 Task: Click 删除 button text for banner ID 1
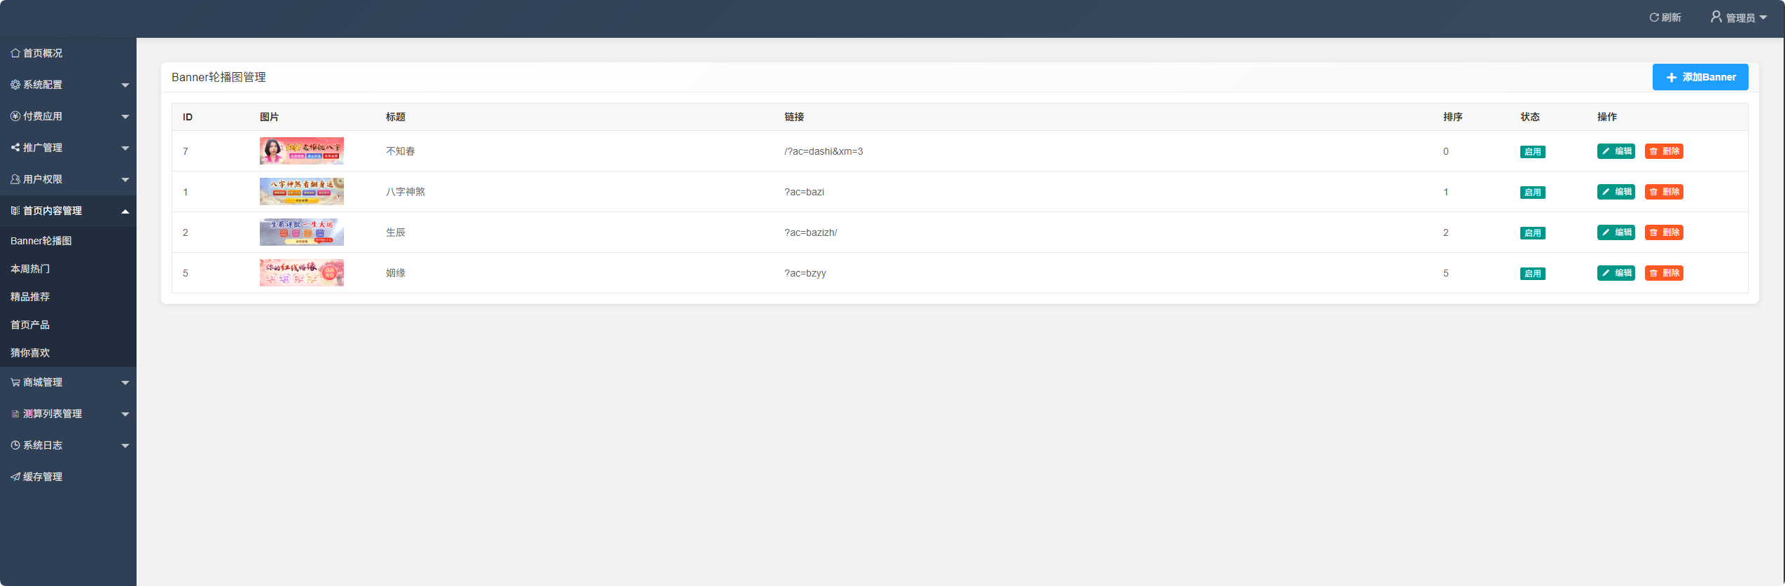[x=1671, y=192]
